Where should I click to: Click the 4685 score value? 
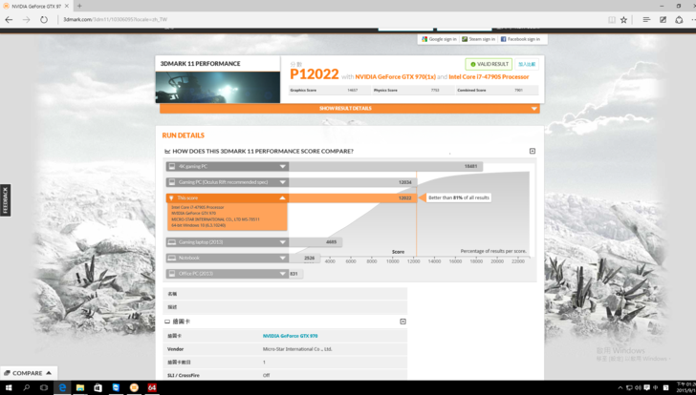coord(331,242)
